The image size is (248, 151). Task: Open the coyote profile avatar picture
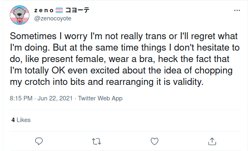20,15
